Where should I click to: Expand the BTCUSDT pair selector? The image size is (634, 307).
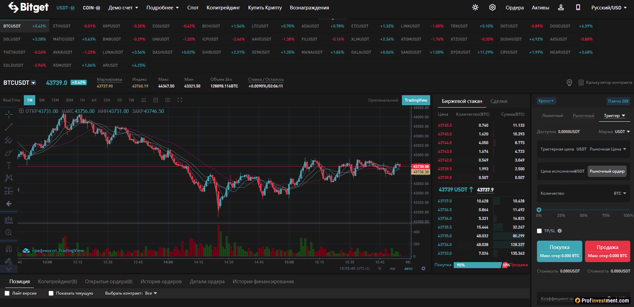(33, 83)
